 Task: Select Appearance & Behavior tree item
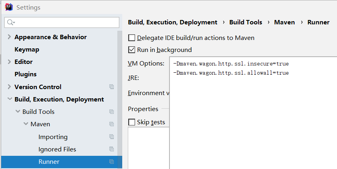point(50,37)
